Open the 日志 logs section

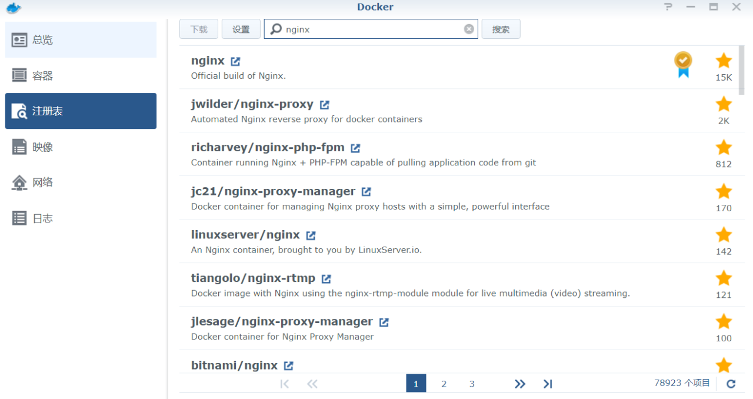[x=81, y=218]
